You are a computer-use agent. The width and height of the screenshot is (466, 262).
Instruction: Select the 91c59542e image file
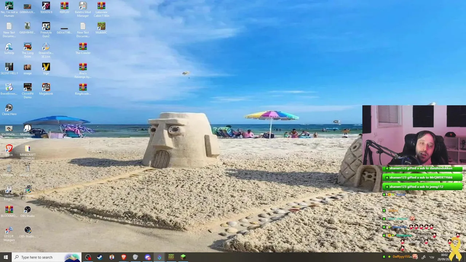pos(9,130)
